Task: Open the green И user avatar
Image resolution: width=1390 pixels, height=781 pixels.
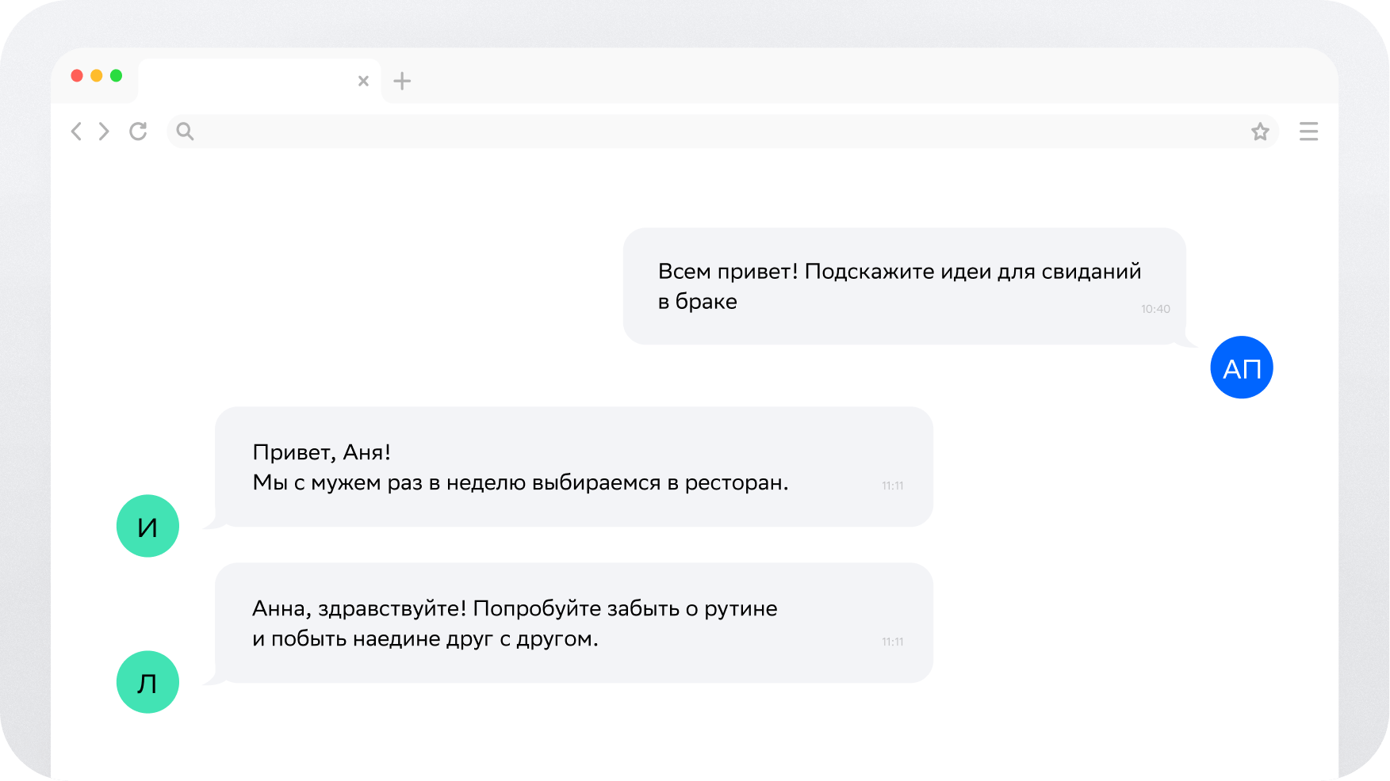Action: click(147, 526)
